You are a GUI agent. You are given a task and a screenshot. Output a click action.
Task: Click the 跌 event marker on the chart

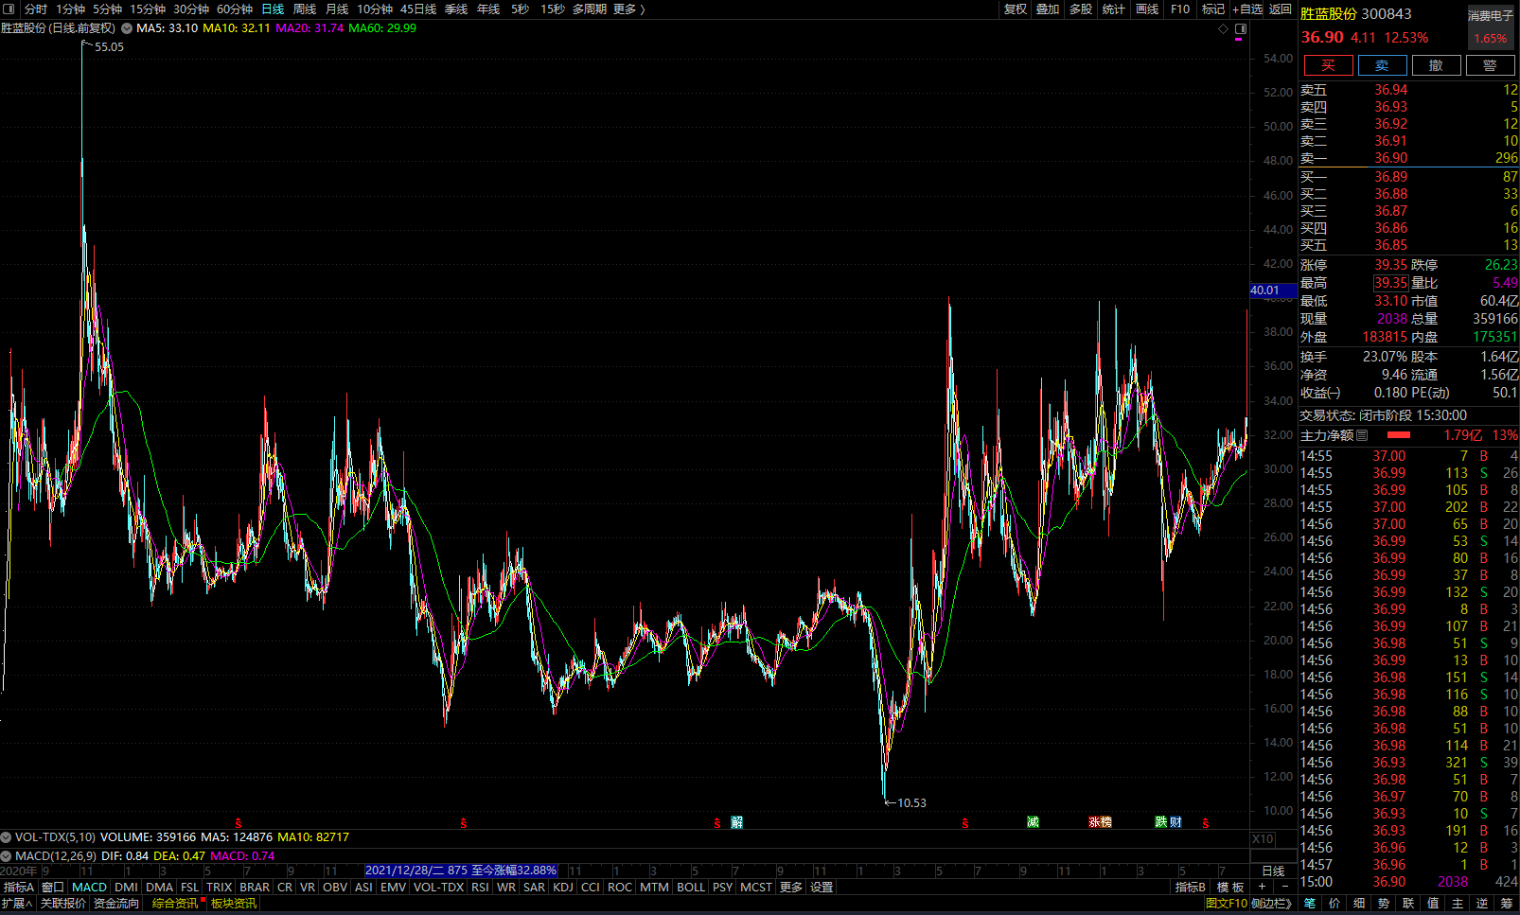(x=1161, y=822)
